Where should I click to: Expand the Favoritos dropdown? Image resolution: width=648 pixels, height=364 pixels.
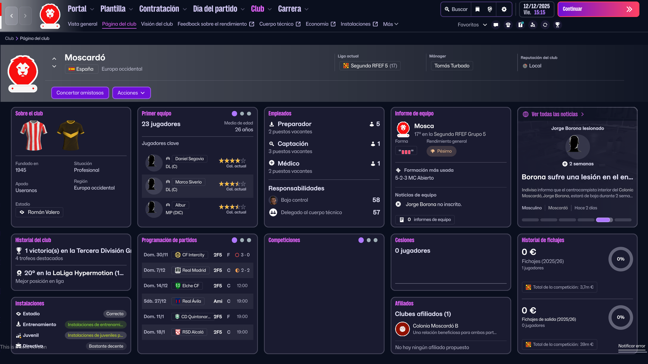[472, 25]
